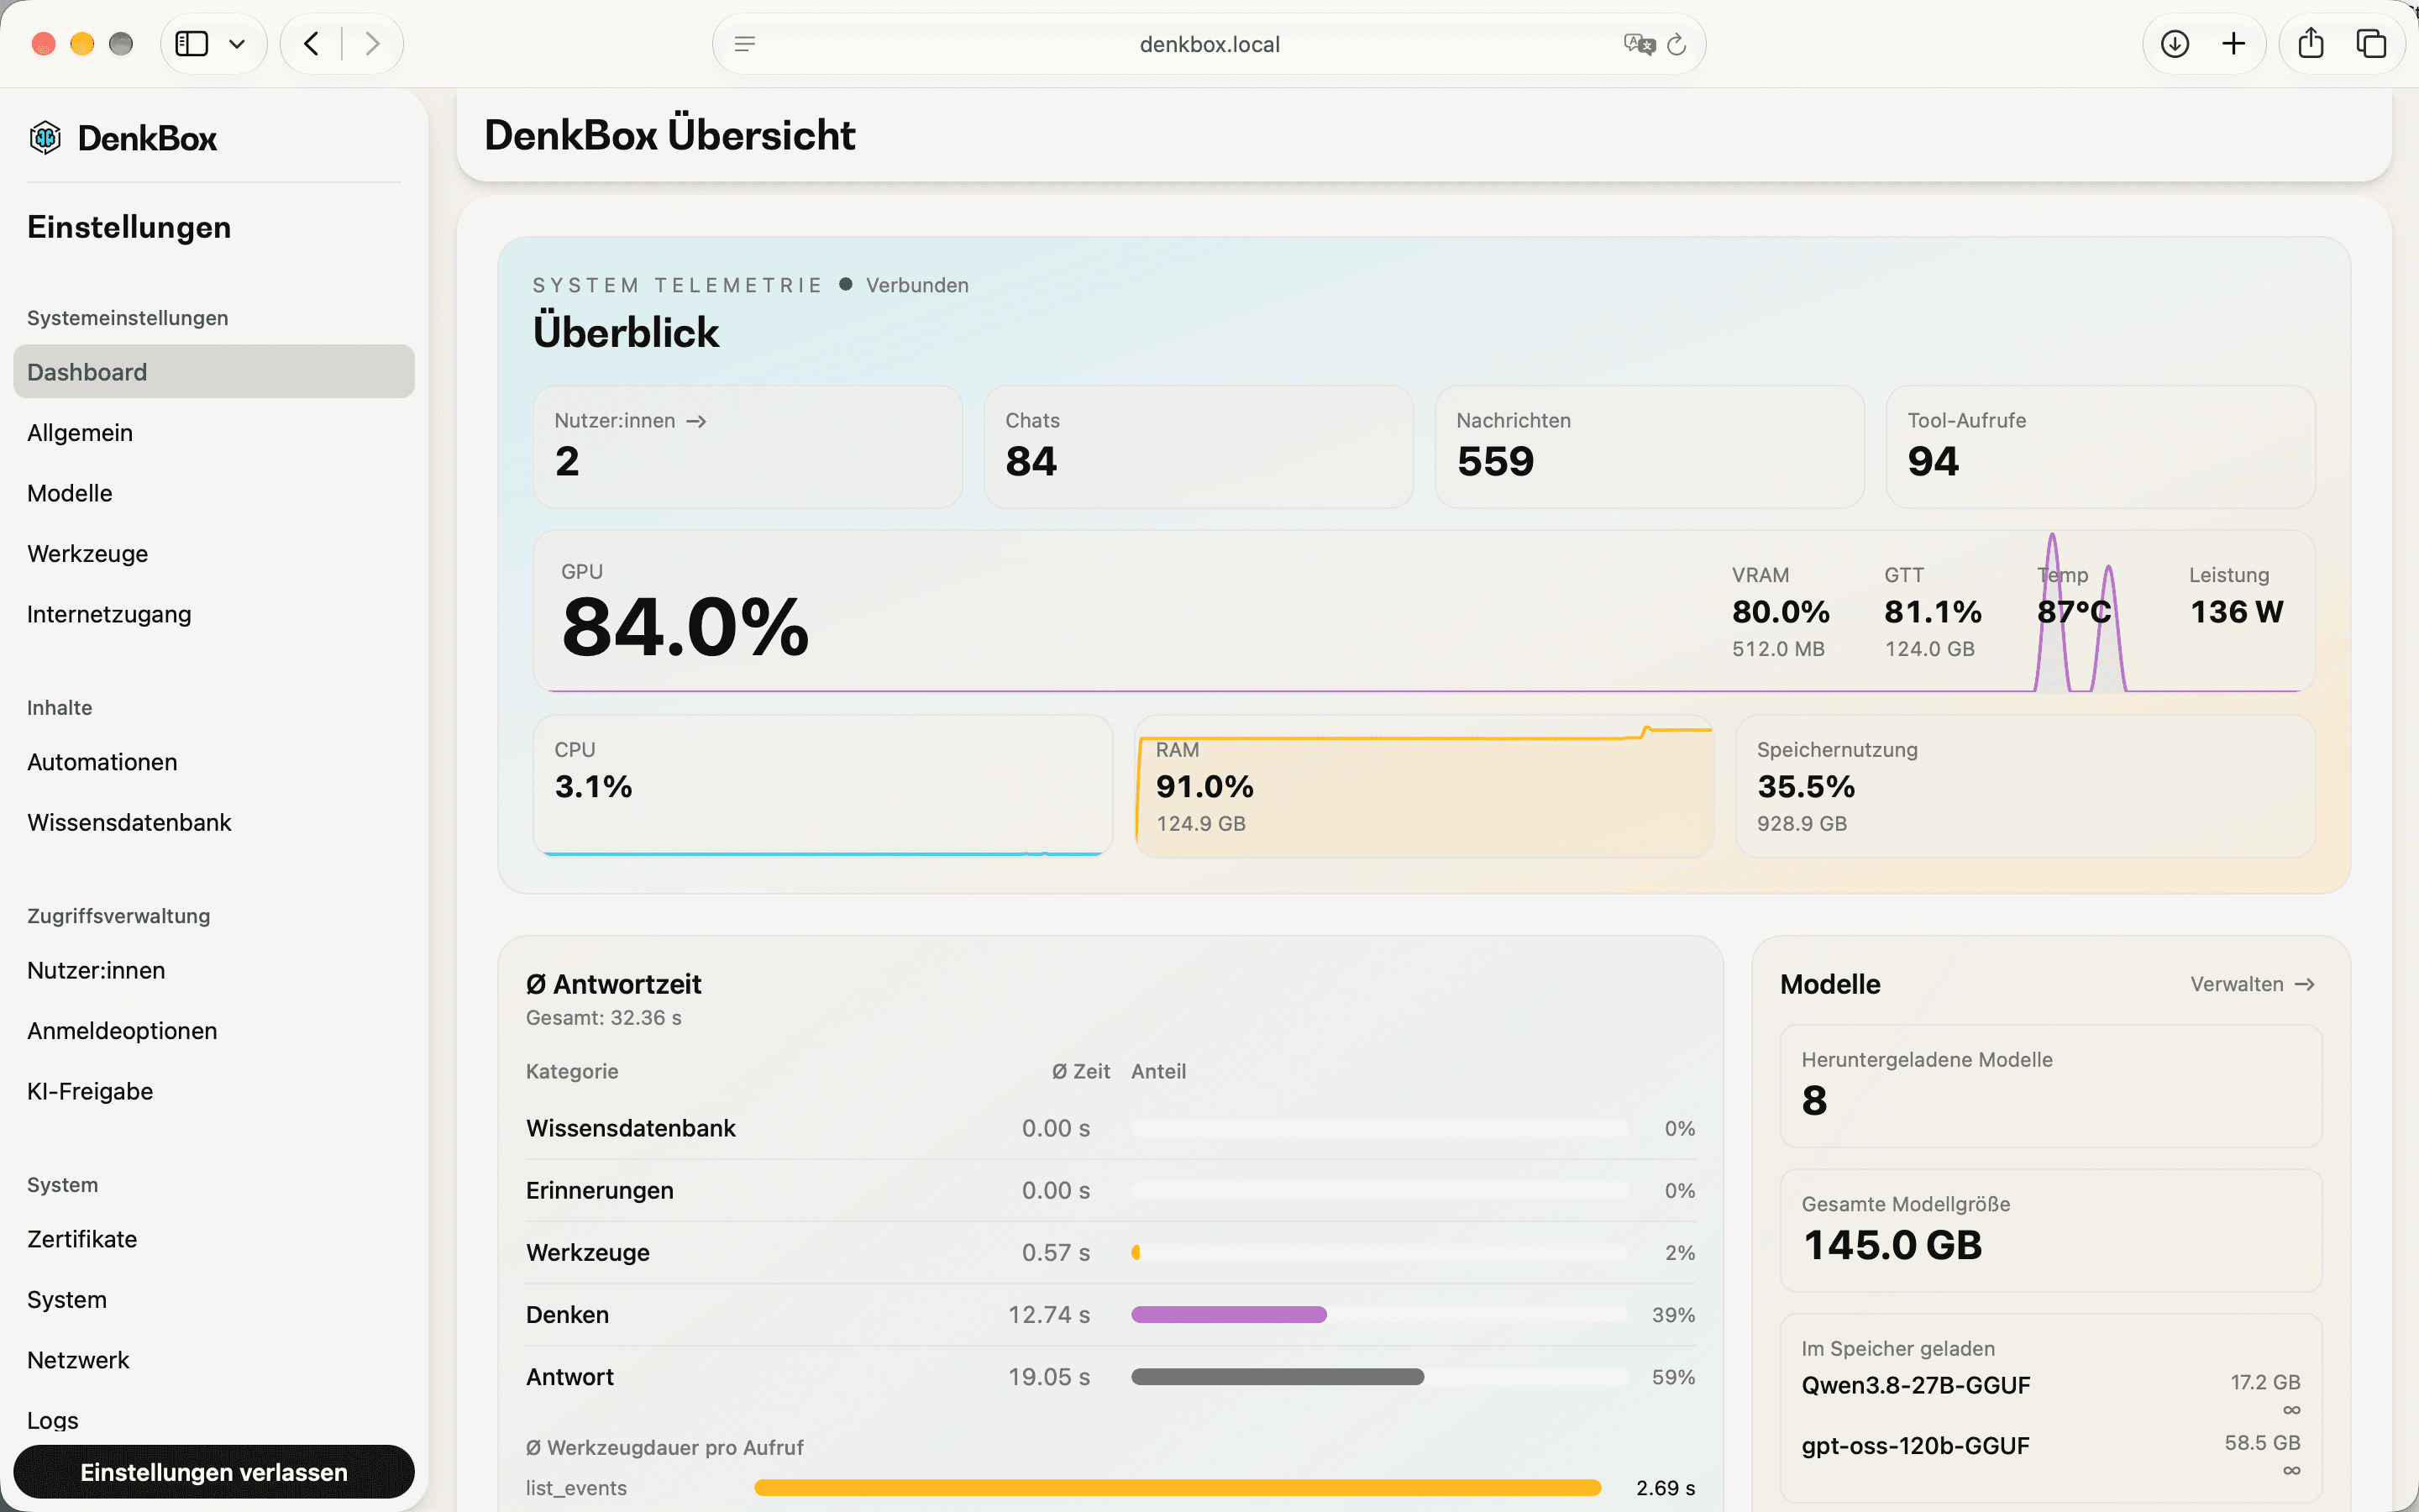
Task: Open Anmeldeoptionen
Action: tap(122, 1031)
